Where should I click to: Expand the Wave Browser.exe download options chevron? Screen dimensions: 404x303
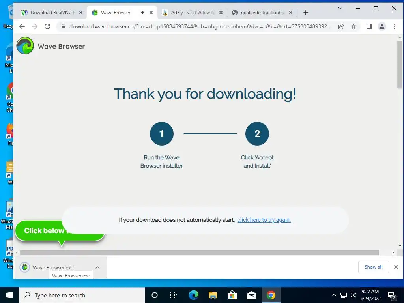[x=97, y=267]
